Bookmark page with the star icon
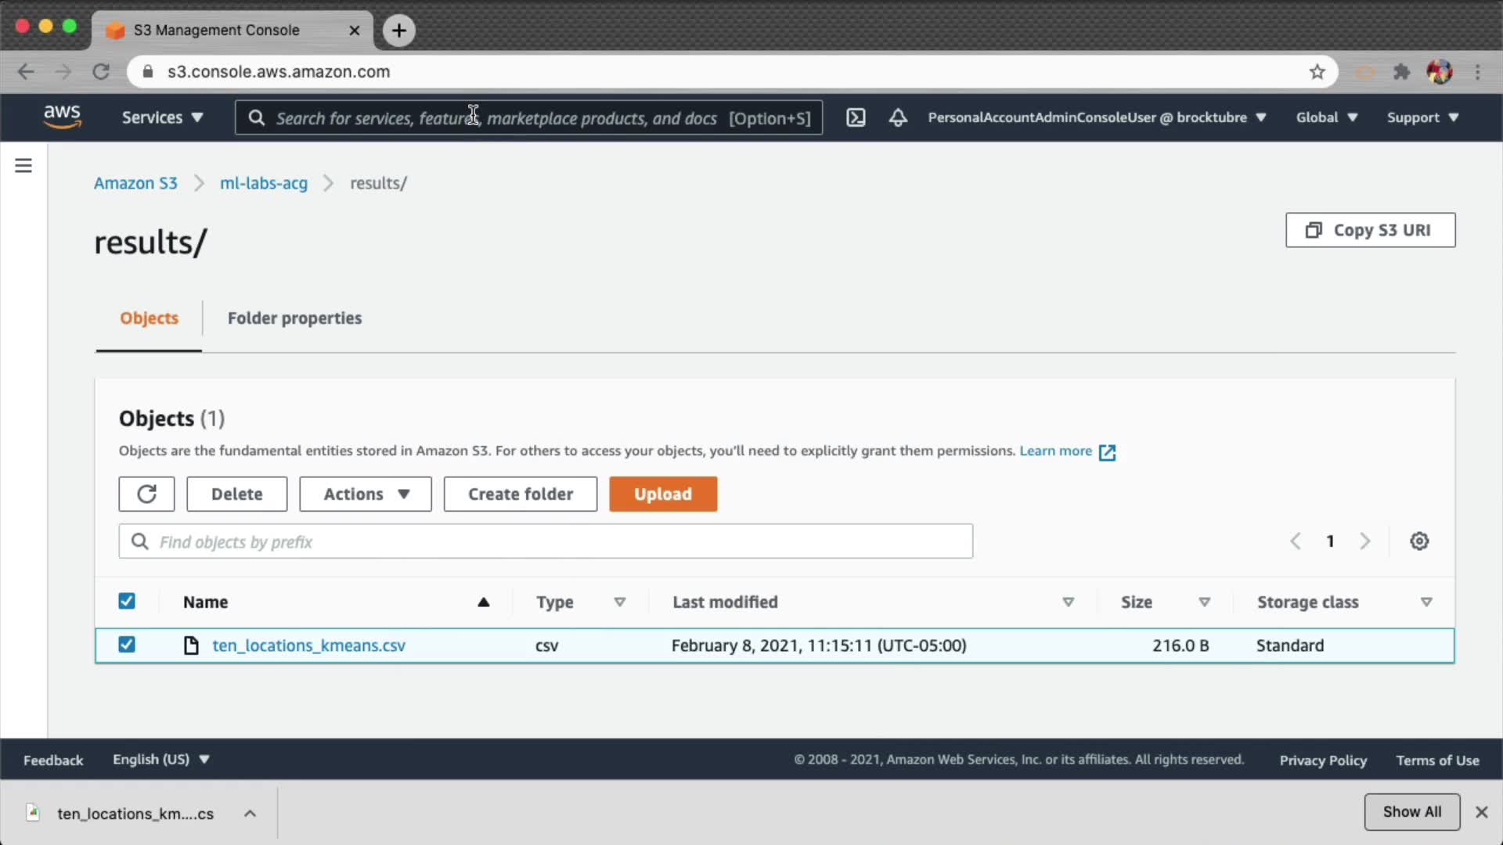 (1317, 72)
